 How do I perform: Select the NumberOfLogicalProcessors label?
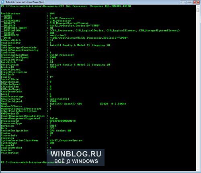[x=21, y=108]
